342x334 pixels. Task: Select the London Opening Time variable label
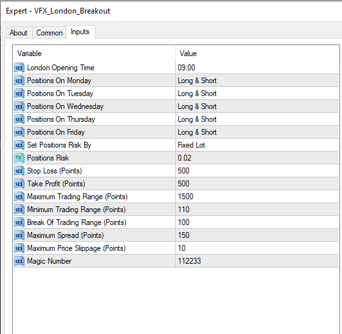tap(61, 68)
